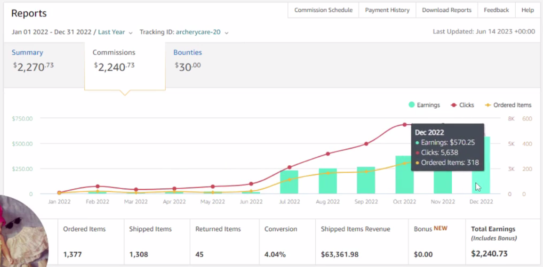Screen dimensions: 543x267
Task: Click the Shipped Items value 1,308
Action: pos(138,255)
